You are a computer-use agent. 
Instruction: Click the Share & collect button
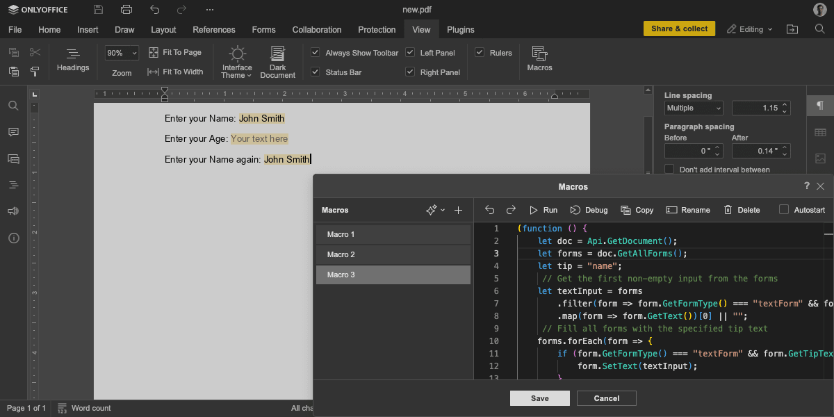point(680,29)
